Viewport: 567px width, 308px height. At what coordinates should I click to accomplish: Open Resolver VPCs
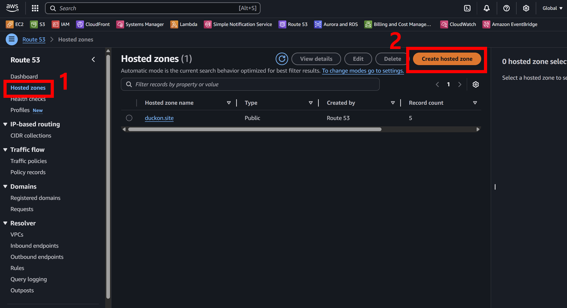[x=17, y=235]
